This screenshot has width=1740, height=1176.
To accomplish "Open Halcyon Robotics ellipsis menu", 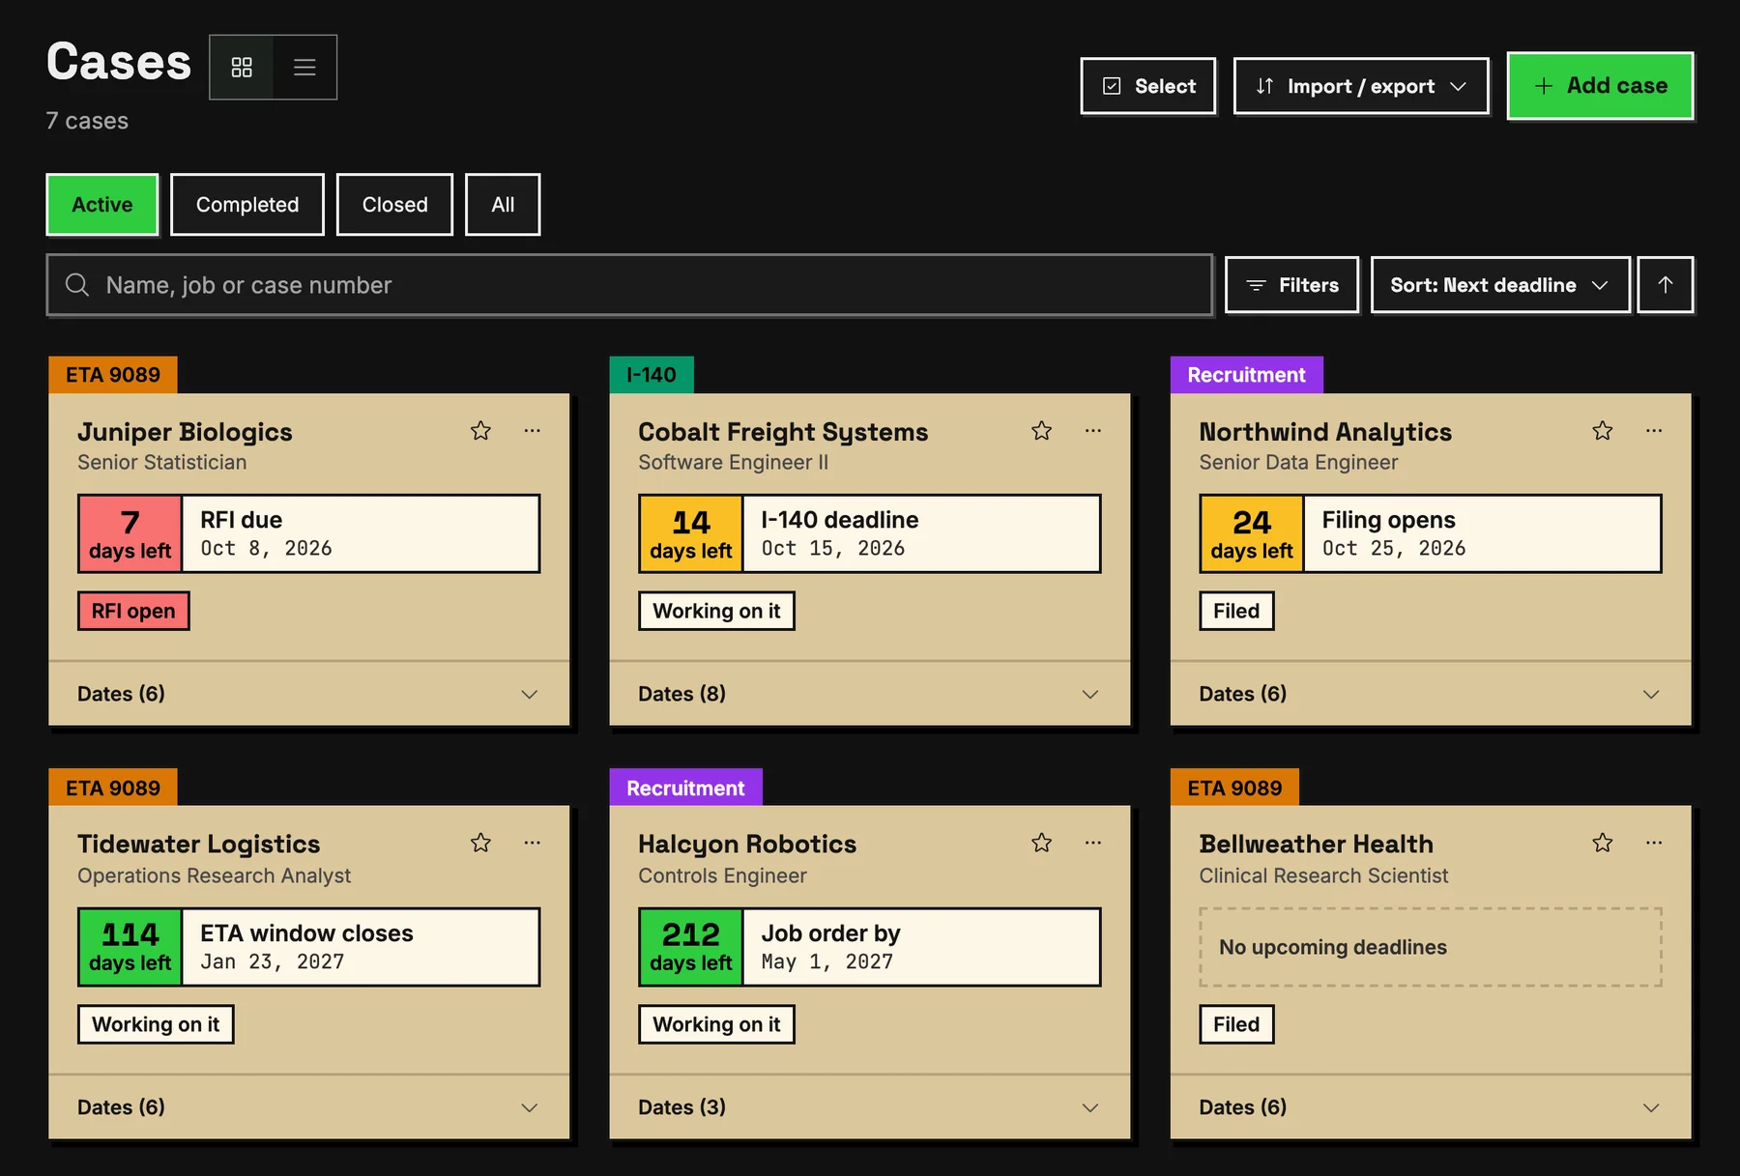I will coord(1093,844).
